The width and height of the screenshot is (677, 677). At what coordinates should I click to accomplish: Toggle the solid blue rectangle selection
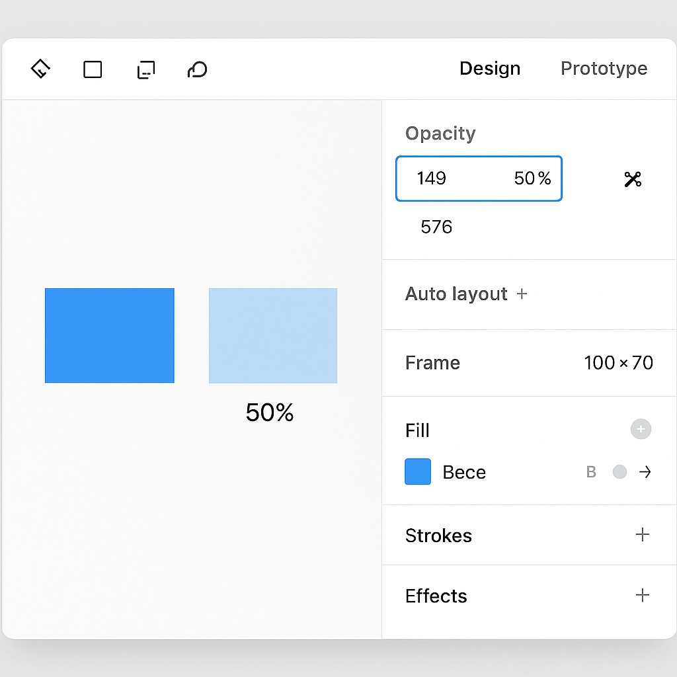click(x=109, y=335)
